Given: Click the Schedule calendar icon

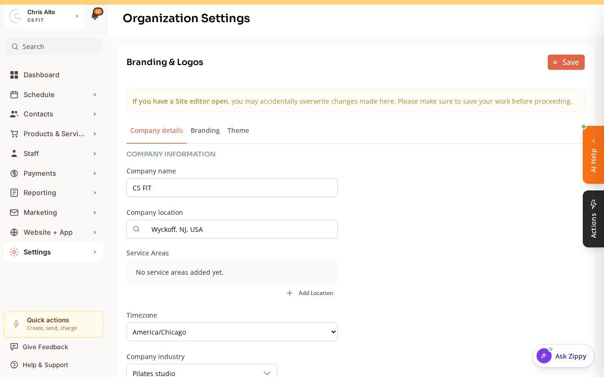Looking at the screenshot, I should tap(14, 95).
